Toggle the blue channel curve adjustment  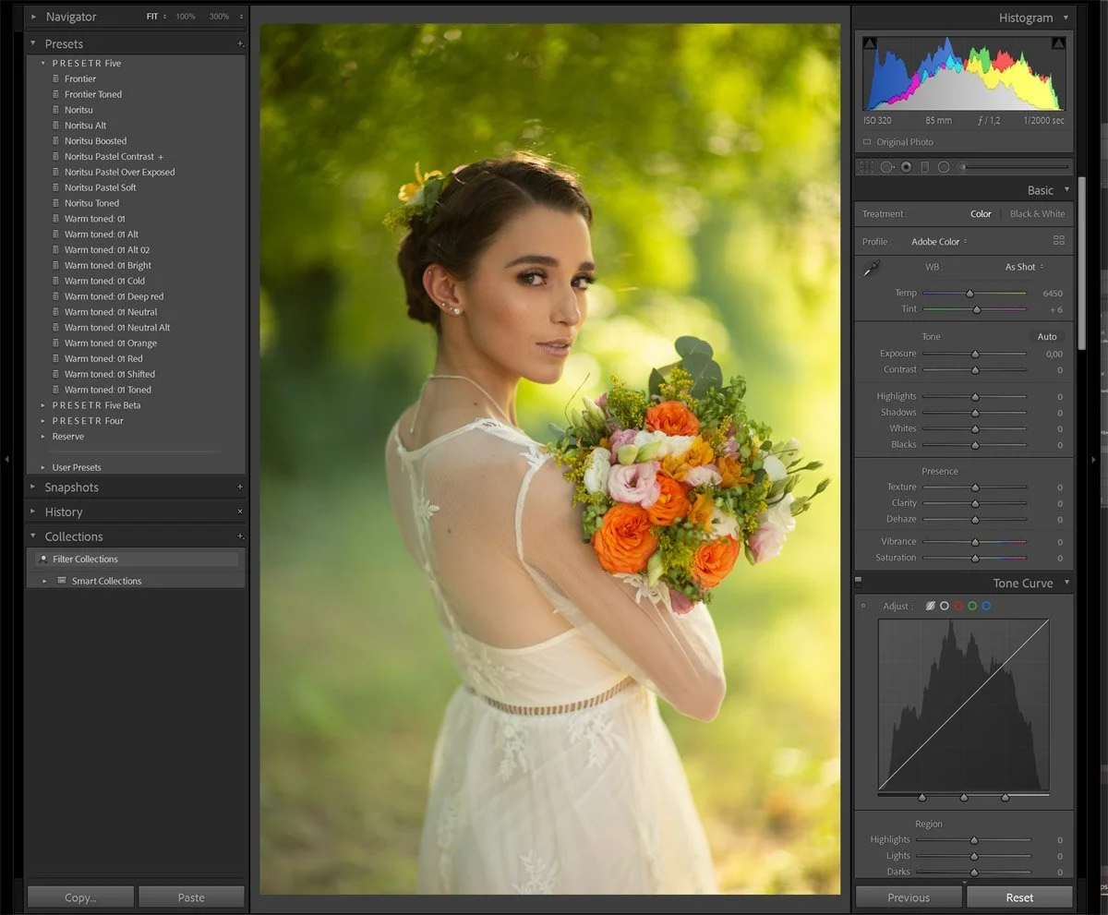coord(985,606)
